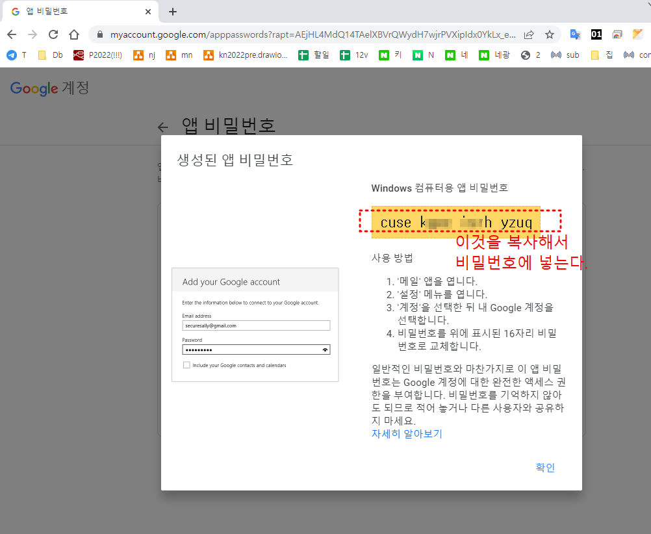Open the Naver 네광 bookmark
Viewport: 651px width, 534px height.
coord(494,55)
